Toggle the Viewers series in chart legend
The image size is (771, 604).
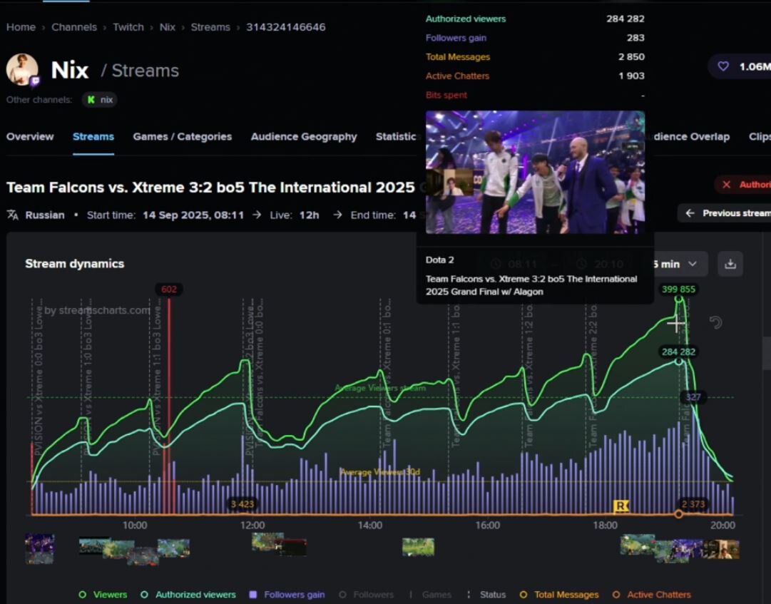(x=103, y=595)
